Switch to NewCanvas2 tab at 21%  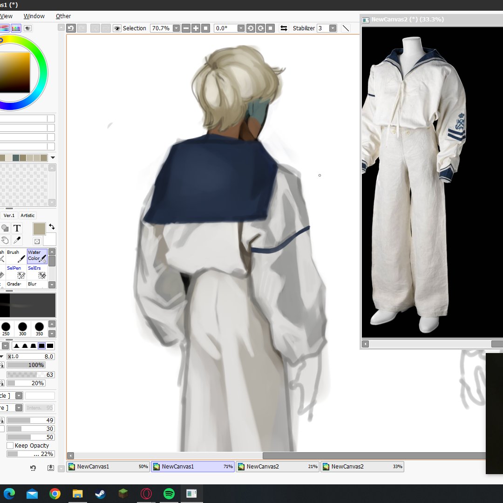click(278, 466)
